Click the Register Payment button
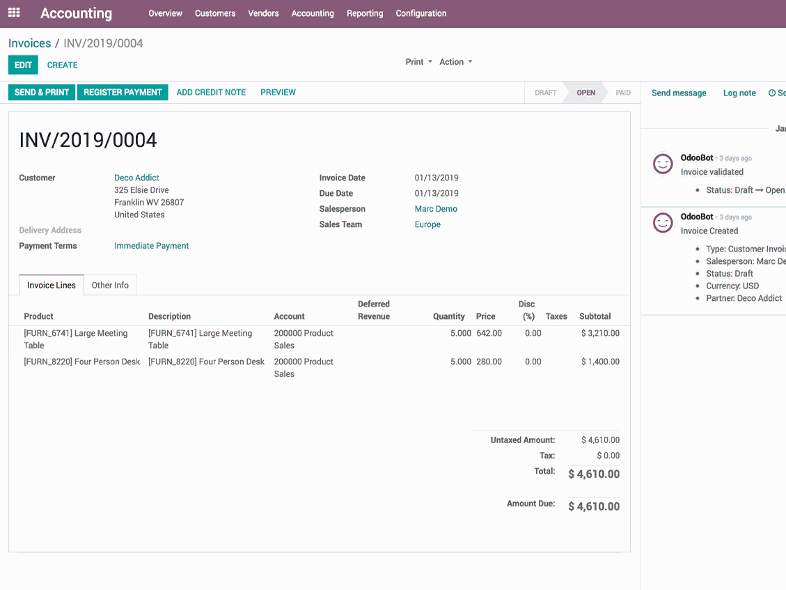The width and height of the screenshot is (786, 590). tap(123, 93)
